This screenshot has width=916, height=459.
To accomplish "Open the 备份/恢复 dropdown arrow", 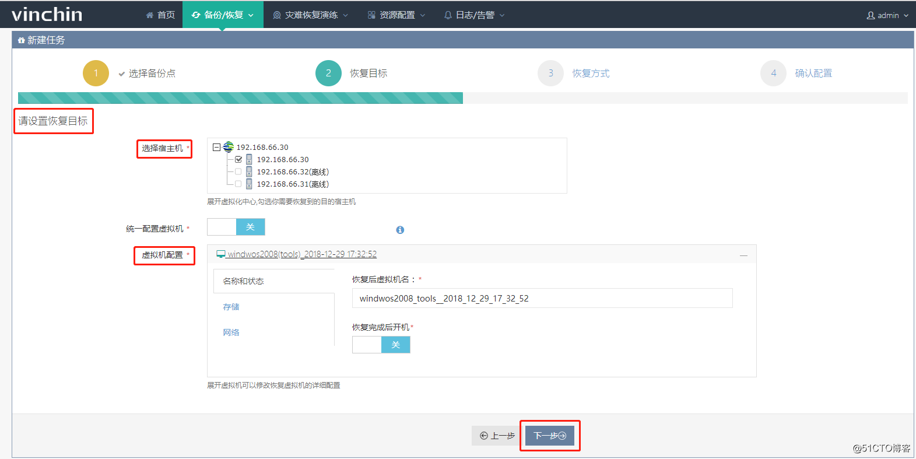I will click(x=251, y=16).
